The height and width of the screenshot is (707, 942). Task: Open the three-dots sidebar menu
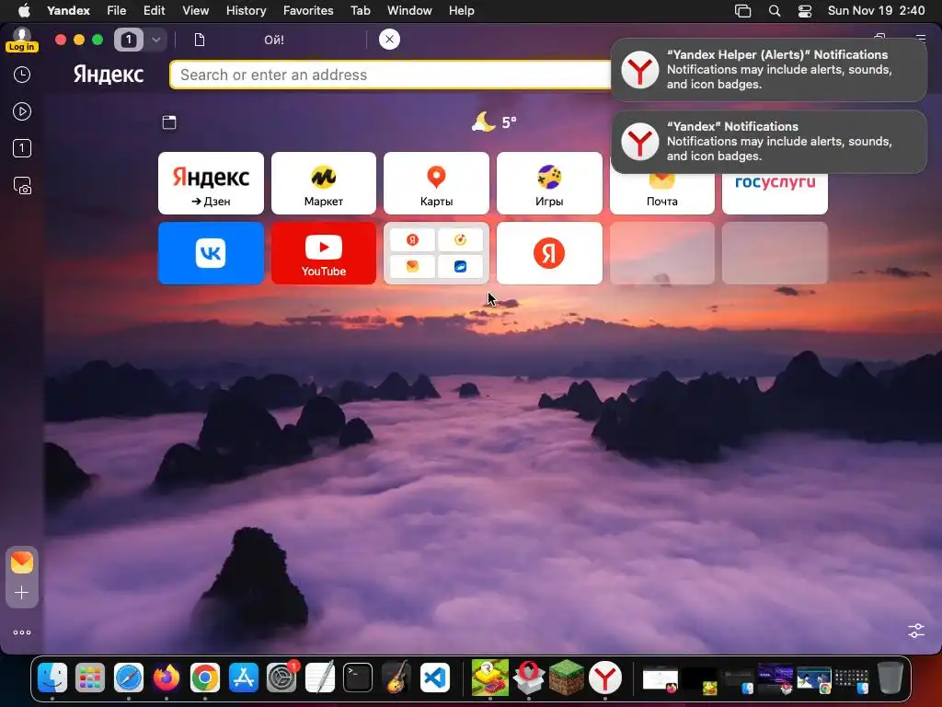coord(22,632)
